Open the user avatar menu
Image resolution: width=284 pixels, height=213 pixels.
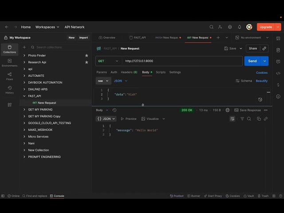pyautogui.click(x=249, y=27)
